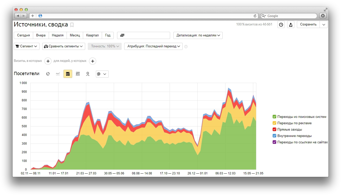Switch to line chart view
Screen dimensions: 341x195
coord(58,74)
